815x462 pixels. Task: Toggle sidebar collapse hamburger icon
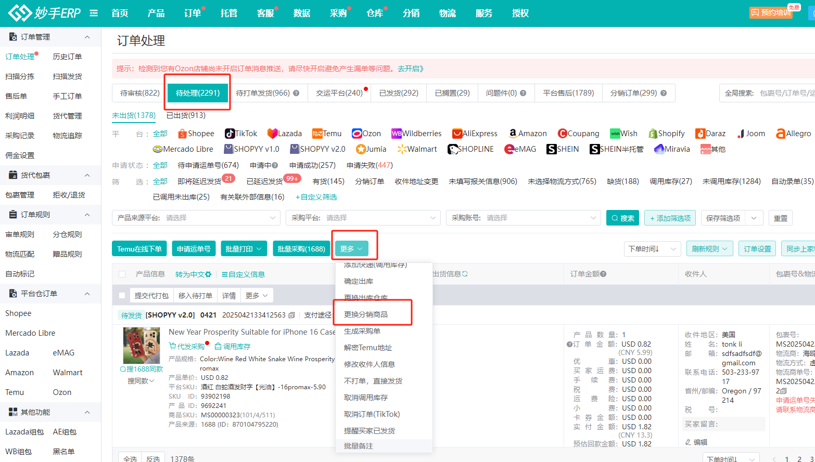coord(94,13)
